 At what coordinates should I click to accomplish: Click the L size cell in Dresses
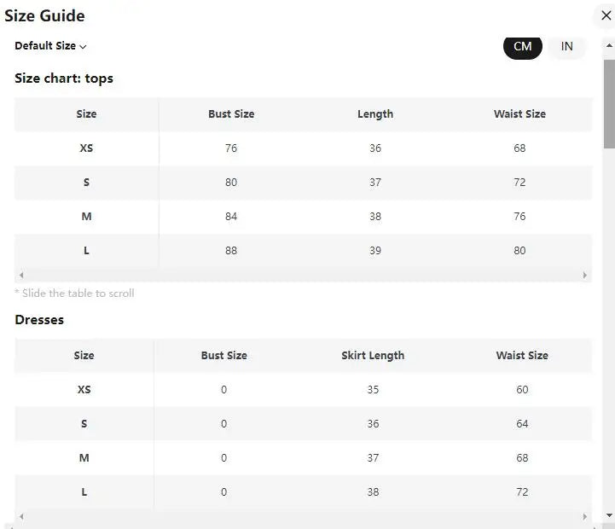pos(84,492)
